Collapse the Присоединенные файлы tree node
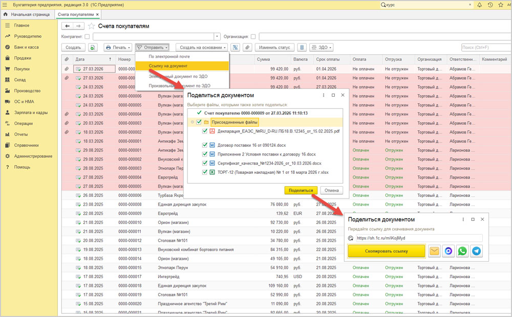The image size is (512, 317). tap(192, 122)
